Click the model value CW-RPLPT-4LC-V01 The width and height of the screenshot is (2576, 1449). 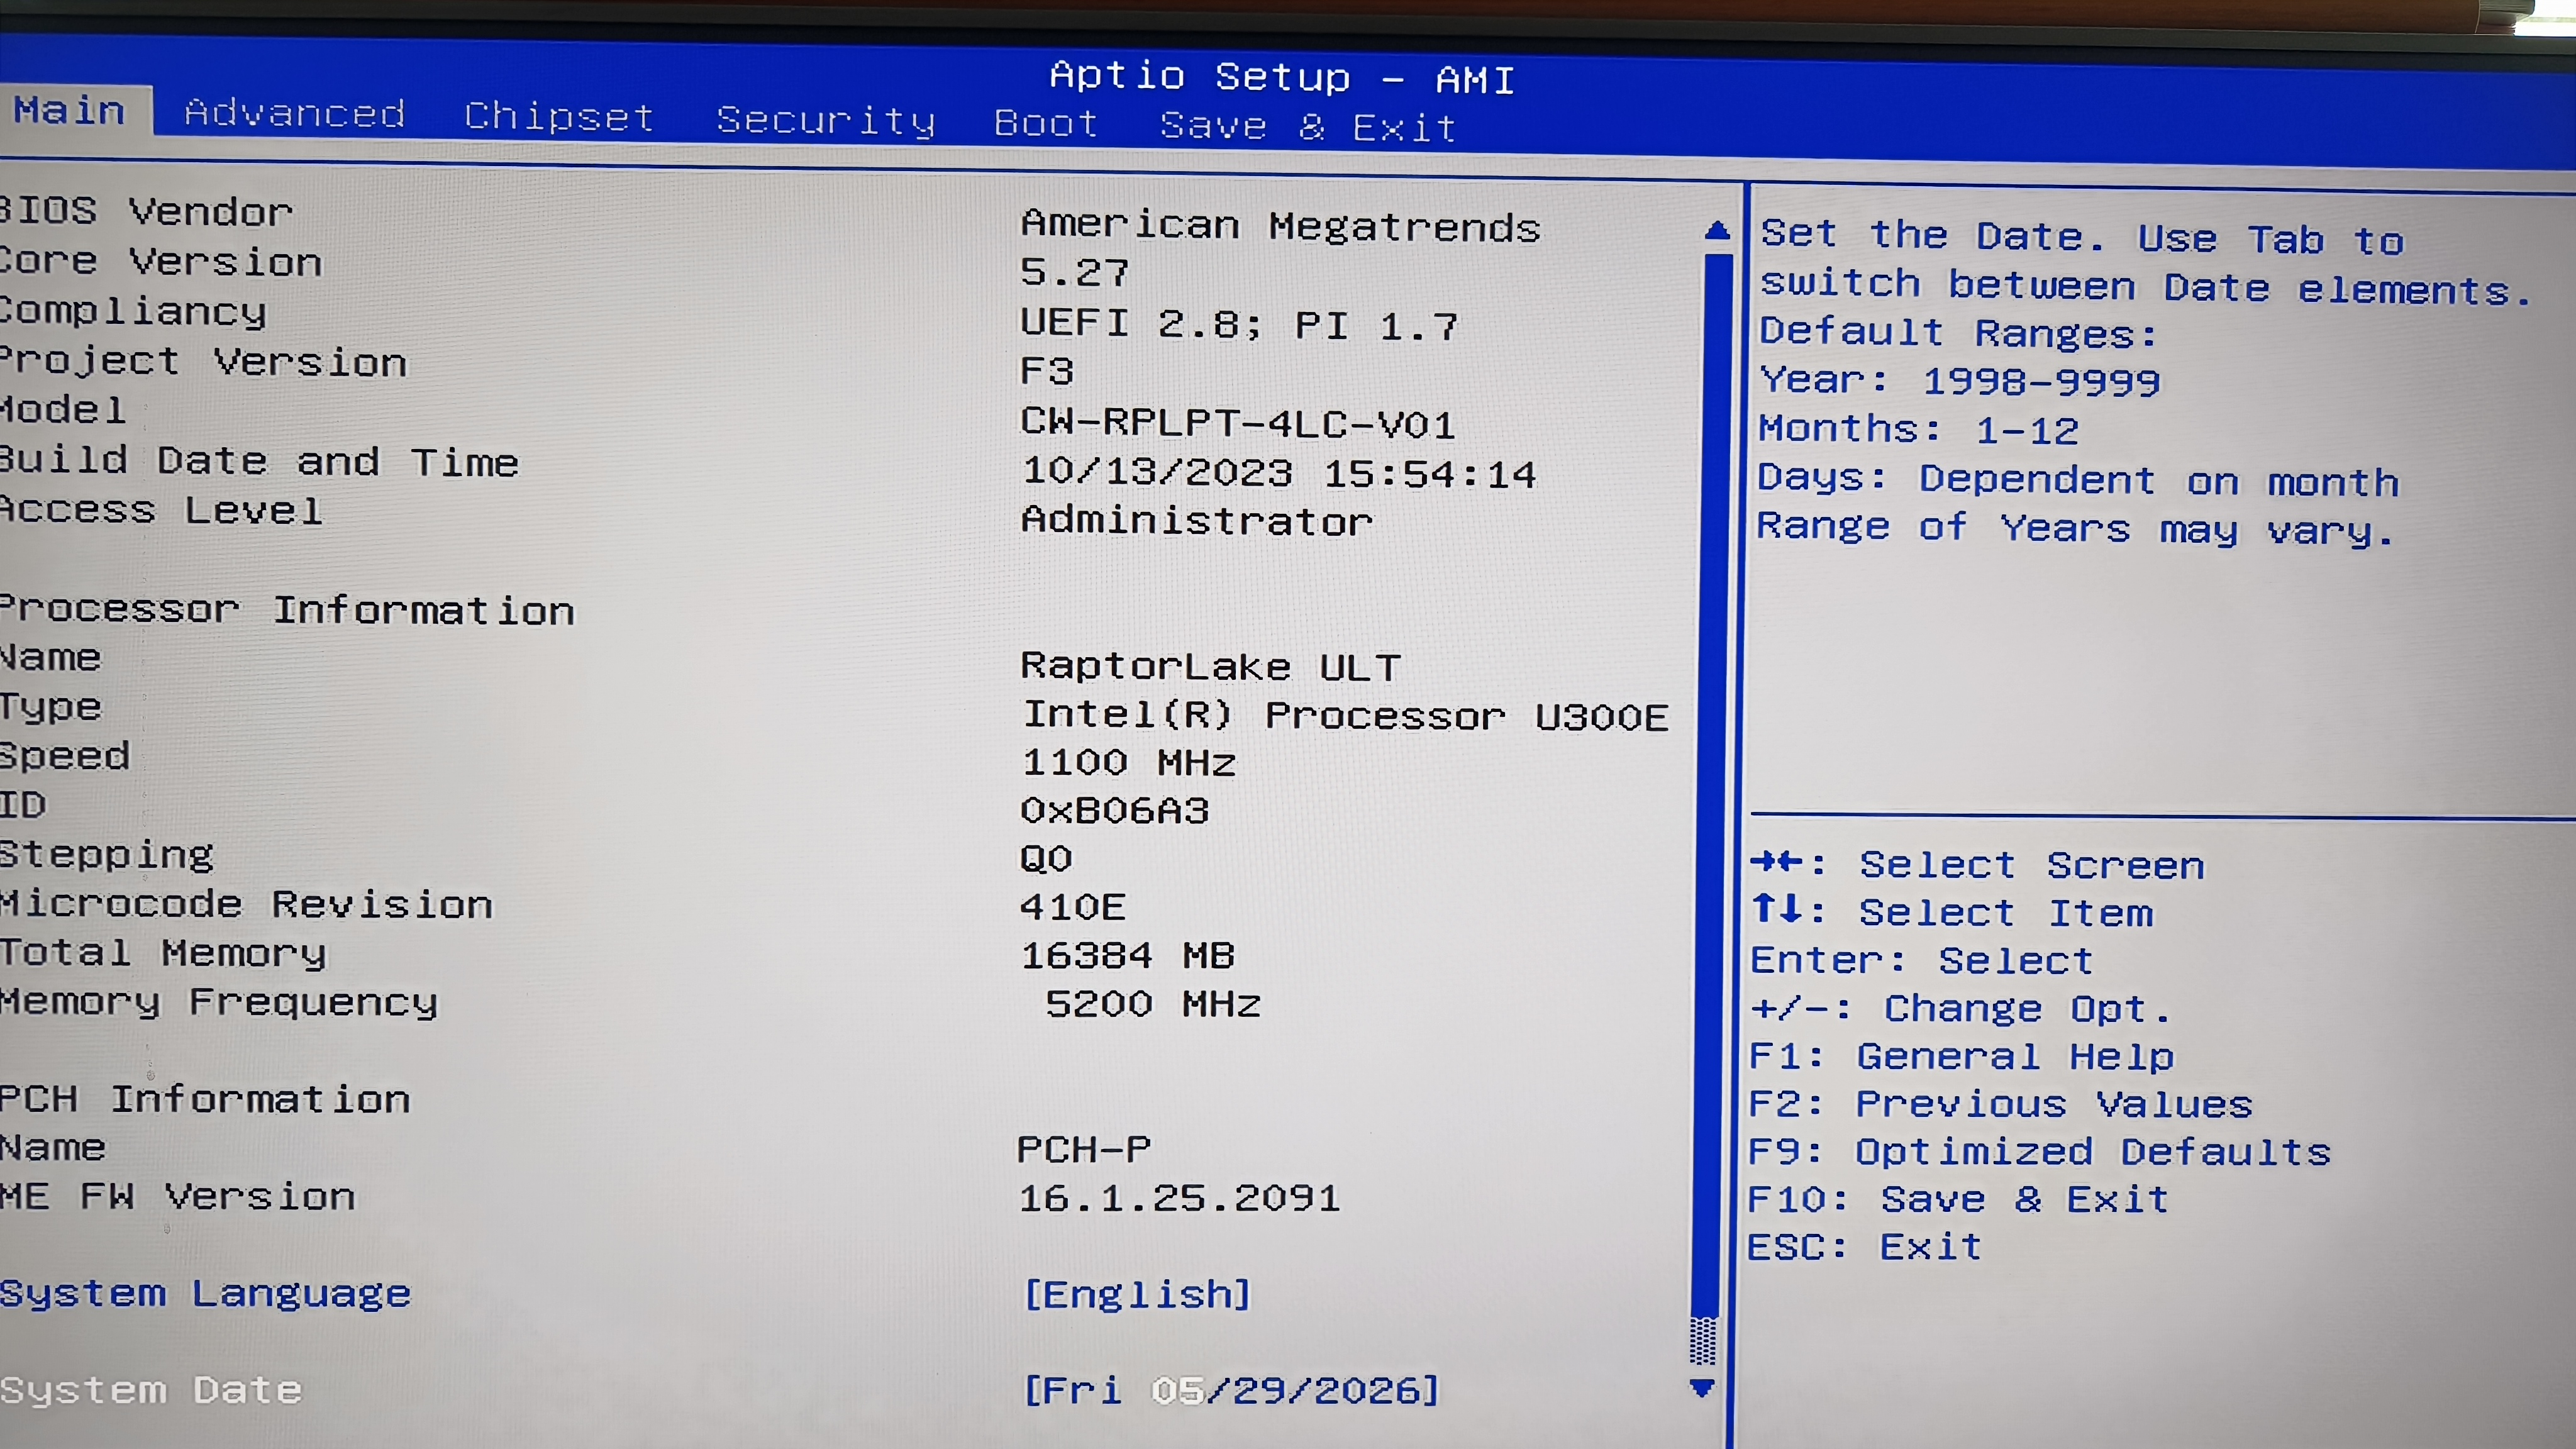pos(1237,423)
